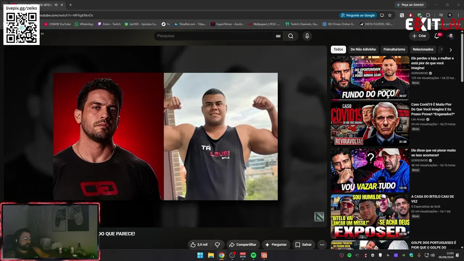Screen dimensions: 464x261
Task: Mute the tab via its speaker icon
Action: [56, 5]
